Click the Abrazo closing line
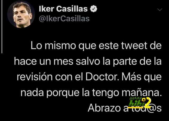Image resolution: width=169 pixels, height=121 pixels. click(x=125, y=108)
